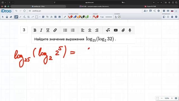Screen dimensions: 179x101
Task: Open the formula fx tool
Action: click(51, 17)
